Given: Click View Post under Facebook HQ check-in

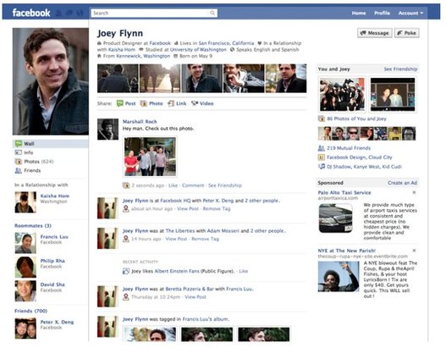Looking at the screenshot, I should click(x=188, y=208).
